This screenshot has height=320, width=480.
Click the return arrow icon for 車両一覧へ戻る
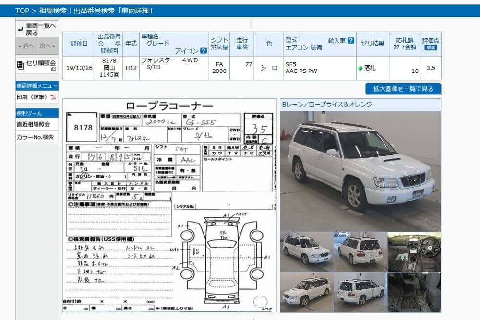click(20, 29)
